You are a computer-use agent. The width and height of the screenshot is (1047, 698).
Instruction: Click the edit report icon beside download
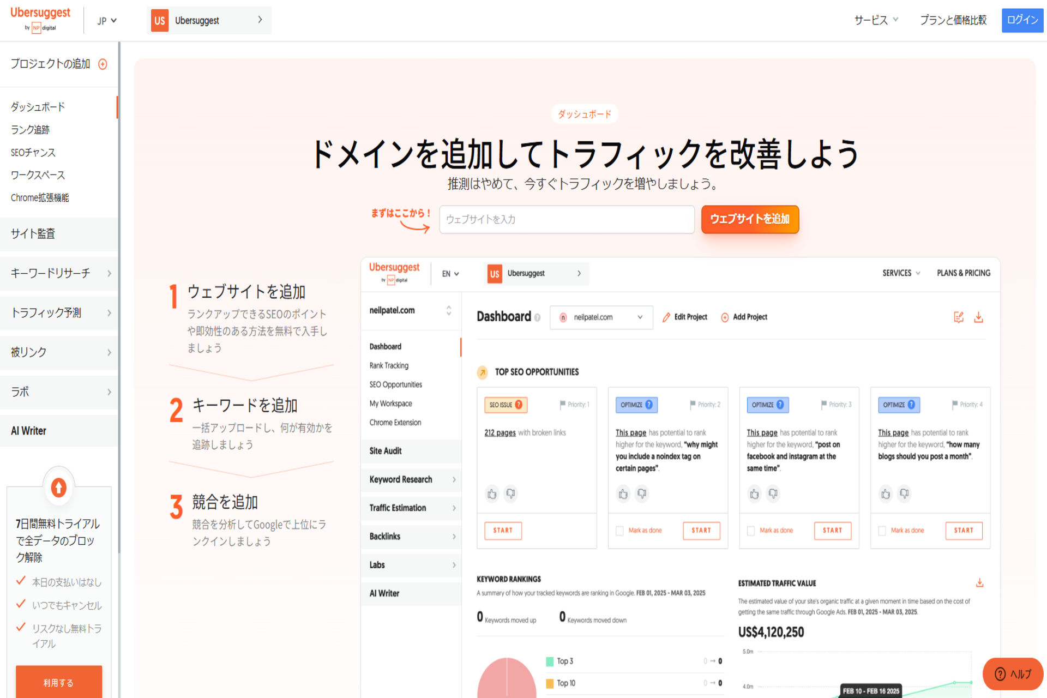[959, 317]
